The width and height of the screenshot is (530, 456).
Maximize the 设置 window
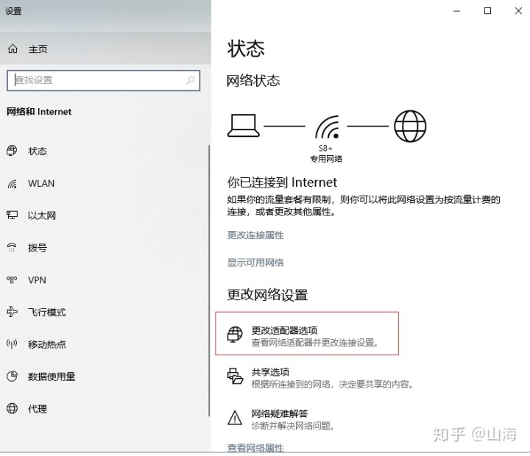pyautogui.click(x=487, y=11)
